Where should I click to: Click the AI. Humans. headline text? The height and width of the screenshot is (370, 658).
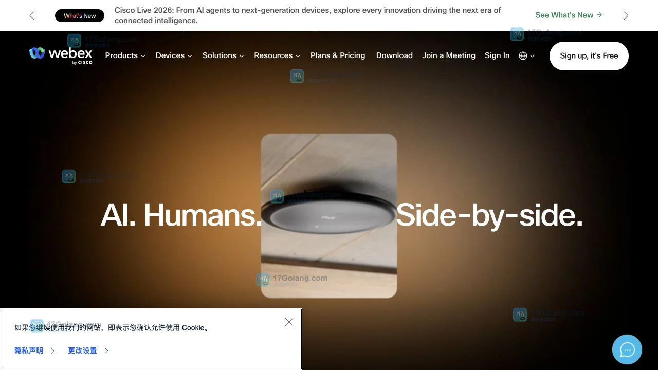tap(181, 215)
